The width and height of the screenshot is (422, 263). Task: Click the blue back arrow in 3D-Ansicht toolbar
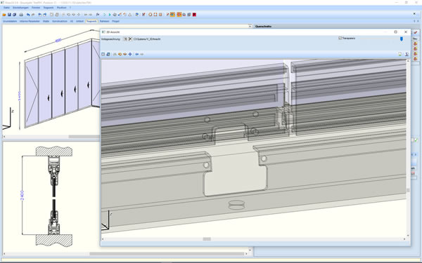[x=136, y=54]
